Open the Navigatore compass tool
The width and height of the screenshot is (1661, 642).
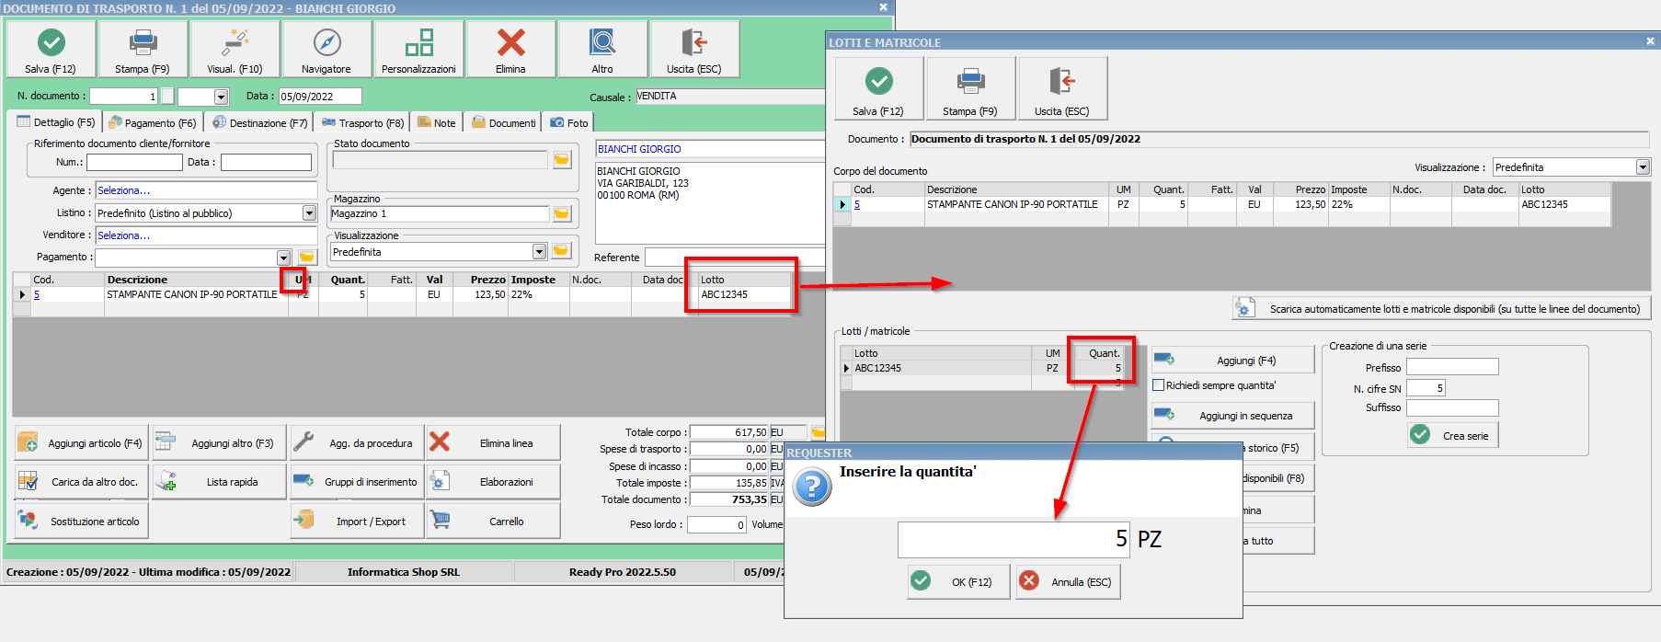(326, 50)
